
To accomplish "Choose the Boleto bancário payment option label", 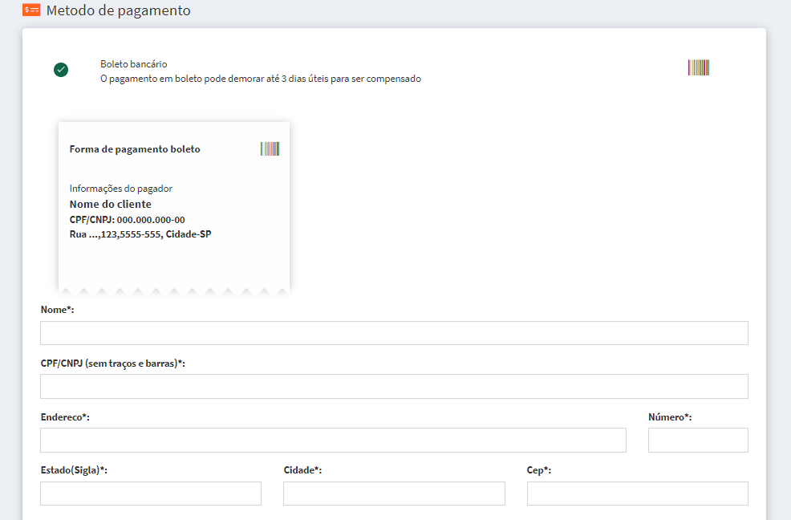I will pos(133,64).
